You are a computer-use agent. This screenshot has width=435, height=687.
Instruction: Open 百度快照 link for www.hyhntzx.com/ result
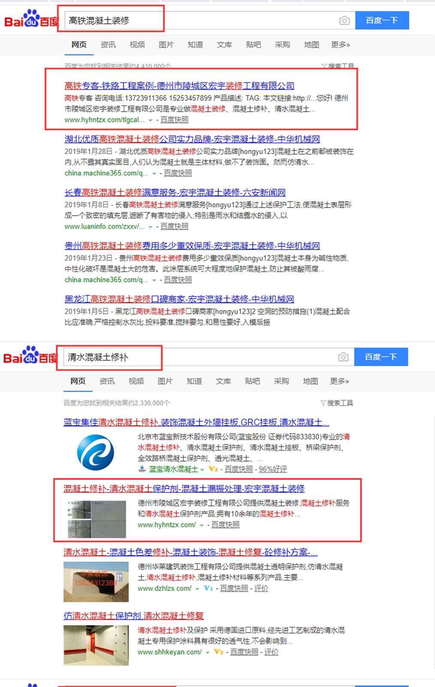[225, 525]
